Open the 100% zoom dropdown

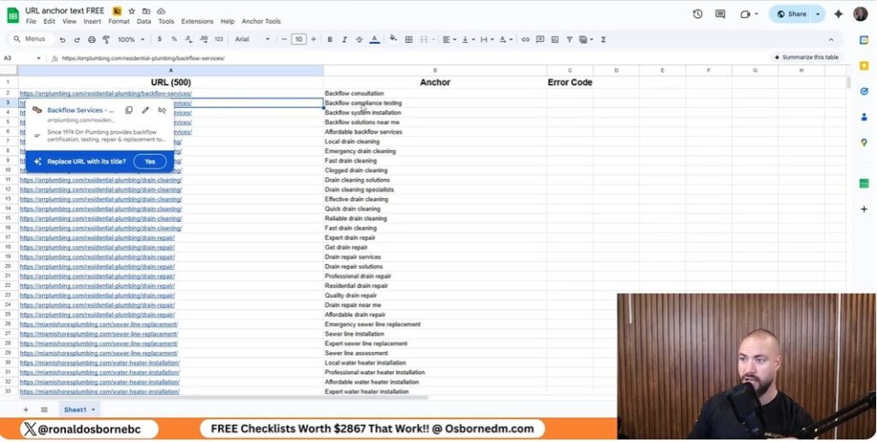(x=131, y=39)
